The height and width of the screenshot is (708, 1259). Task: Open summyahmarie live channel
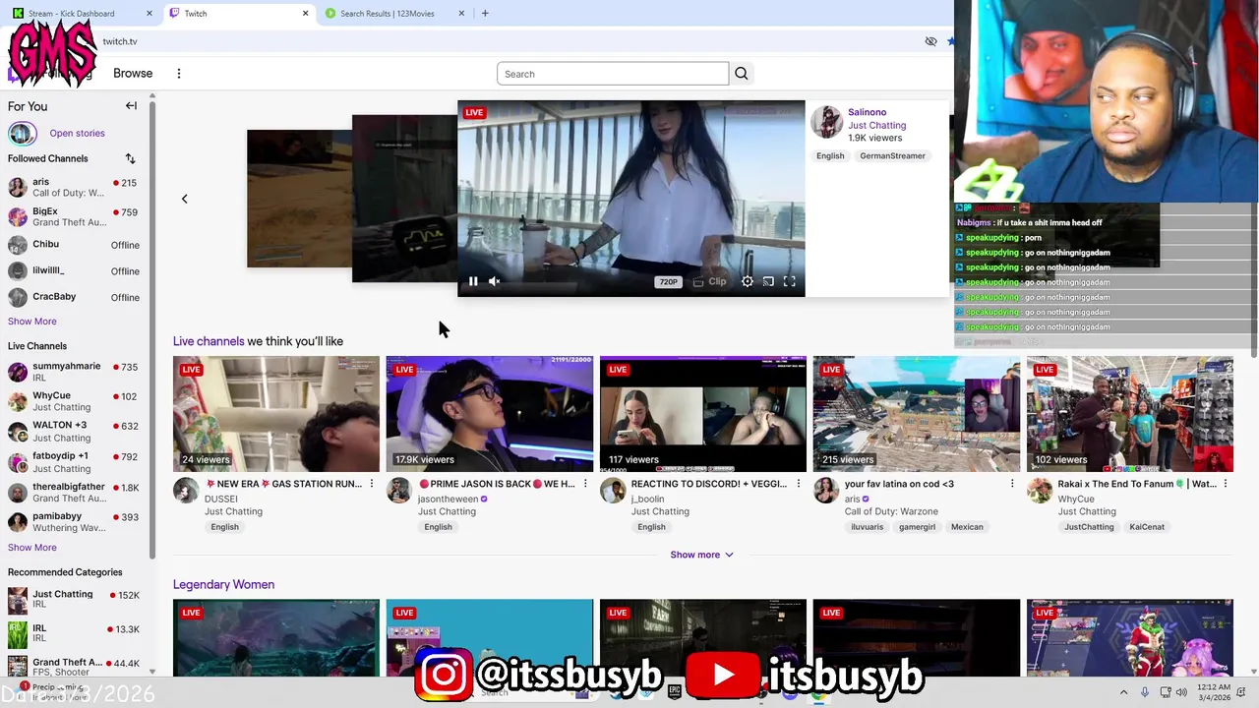tap(74, 372)
